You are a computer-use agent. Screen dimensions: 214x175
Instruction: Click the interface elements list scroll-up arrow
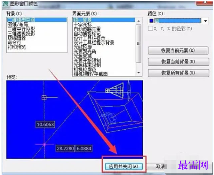pyautogui.click(x=139, y=21)
